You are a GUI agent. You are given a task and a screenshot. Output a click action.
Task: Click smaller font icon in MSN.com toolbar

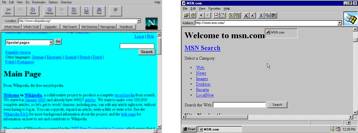[252, 16]
